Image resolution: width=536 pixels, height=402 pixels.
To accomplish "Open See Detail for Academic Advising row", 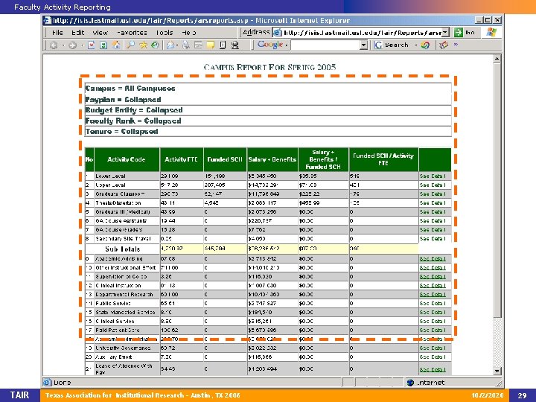I will point(433,259).
